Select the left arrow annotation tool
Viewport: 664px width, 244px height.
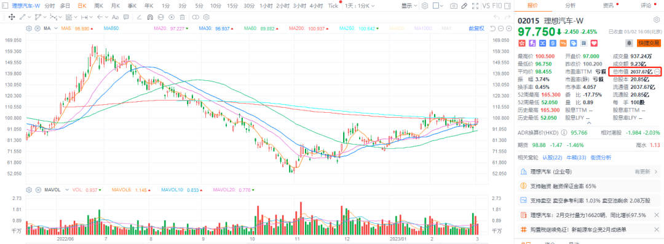[100, 17]
